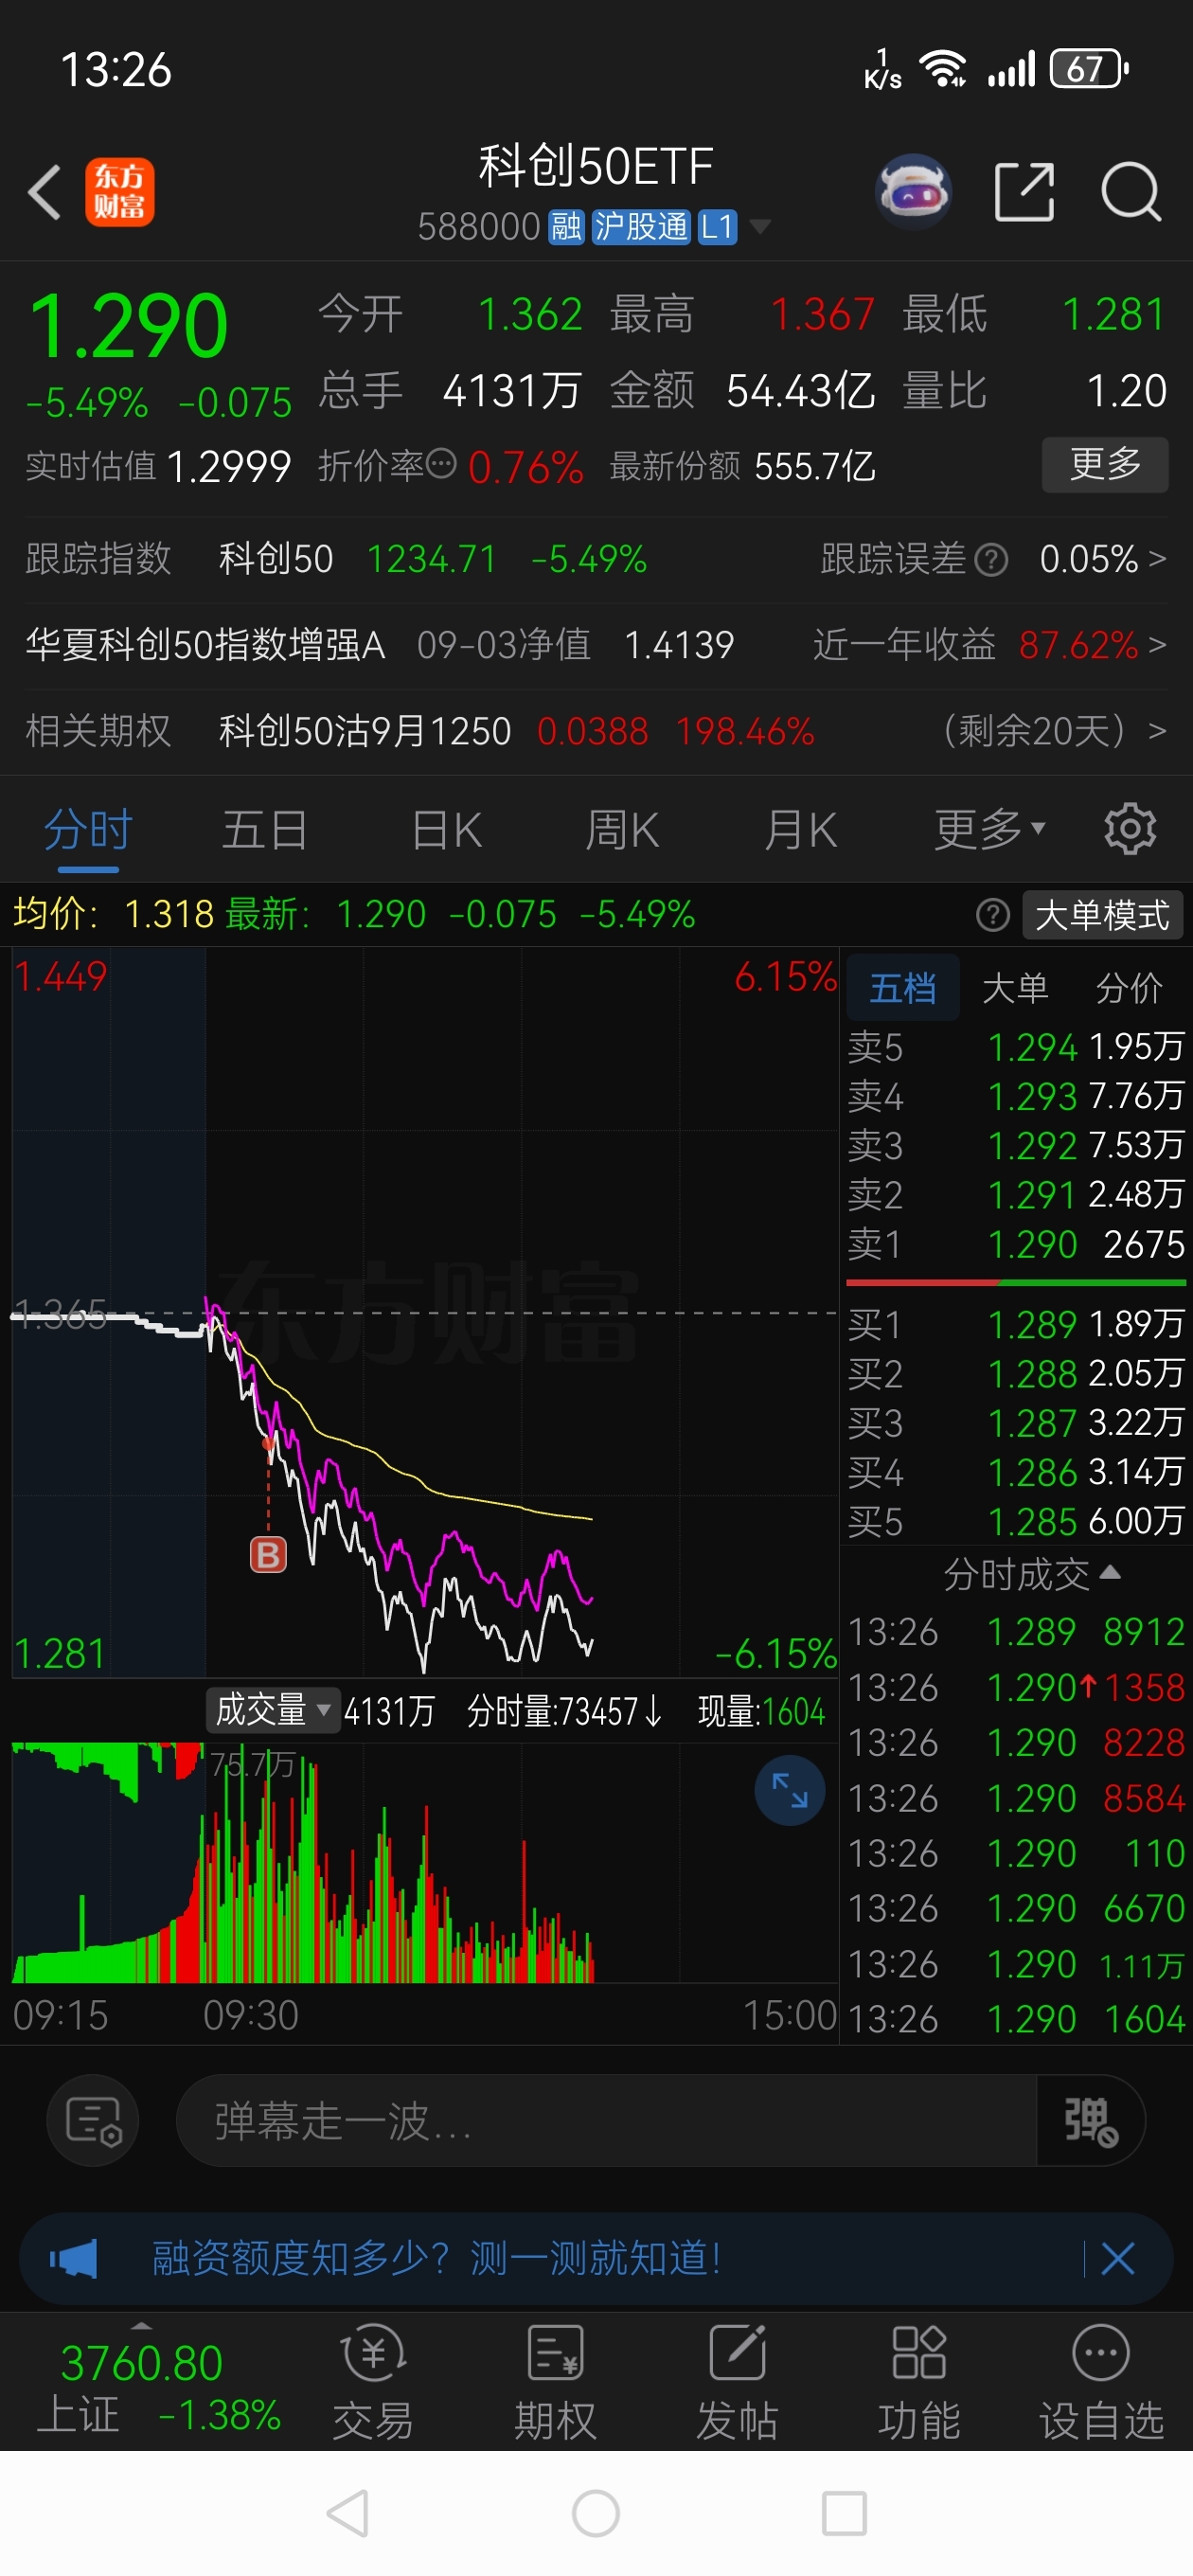
Task: Open the danmaku list settings icon
Action: (93, 2120)
